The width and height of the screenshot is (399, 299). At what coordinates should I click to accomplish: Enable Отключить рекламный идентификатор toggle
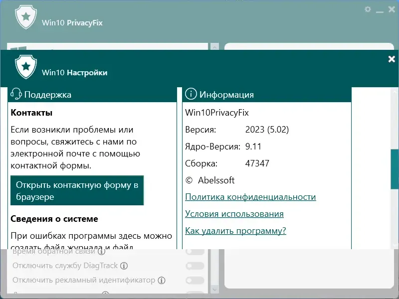[x=195, y=281]
